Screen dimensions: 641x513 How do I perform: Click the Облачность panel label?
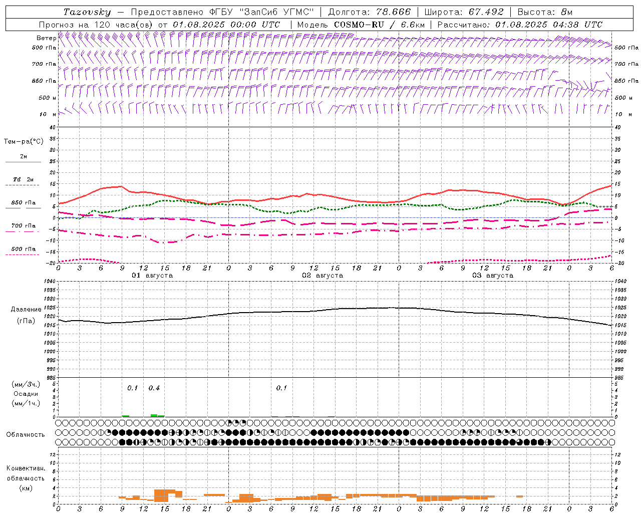(26, 435)
